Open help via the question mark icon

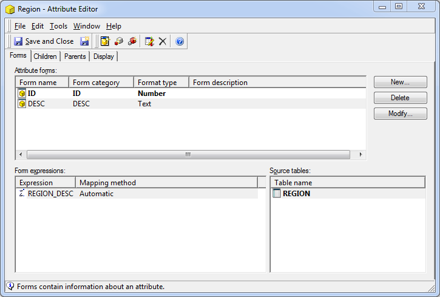[180, 41]
